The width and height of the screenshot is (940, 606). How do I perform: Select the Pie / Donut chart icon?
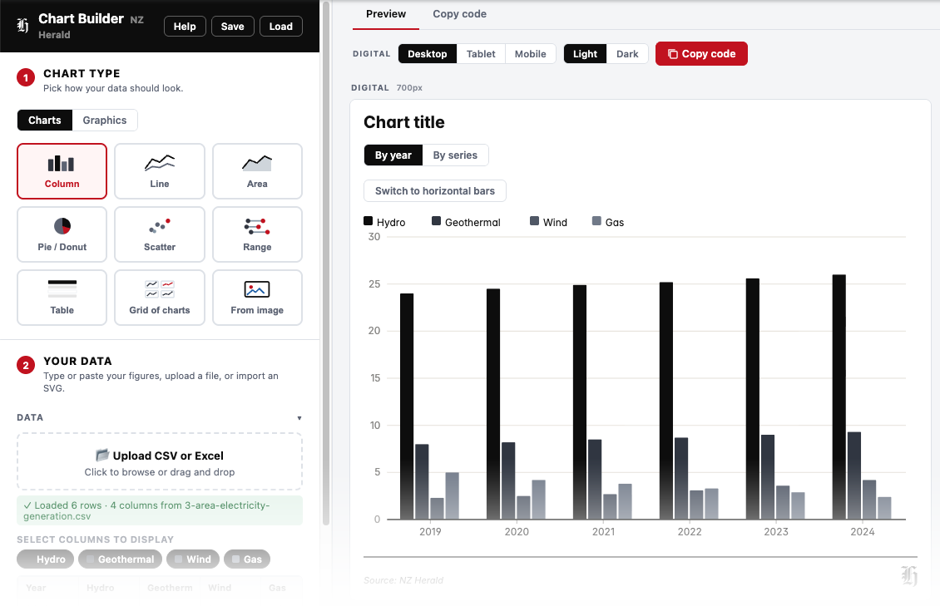point(62,226)
